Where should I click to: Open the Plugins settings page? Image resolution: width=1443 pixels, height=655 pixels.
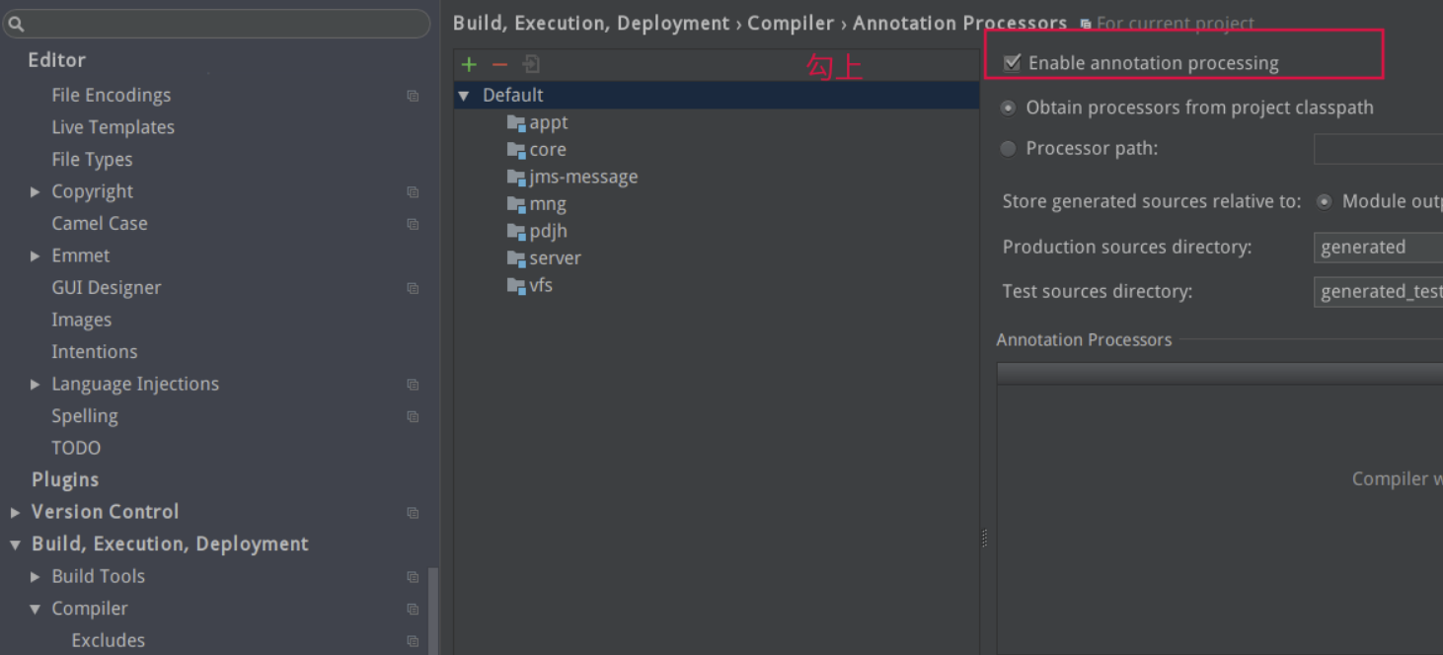65,479
